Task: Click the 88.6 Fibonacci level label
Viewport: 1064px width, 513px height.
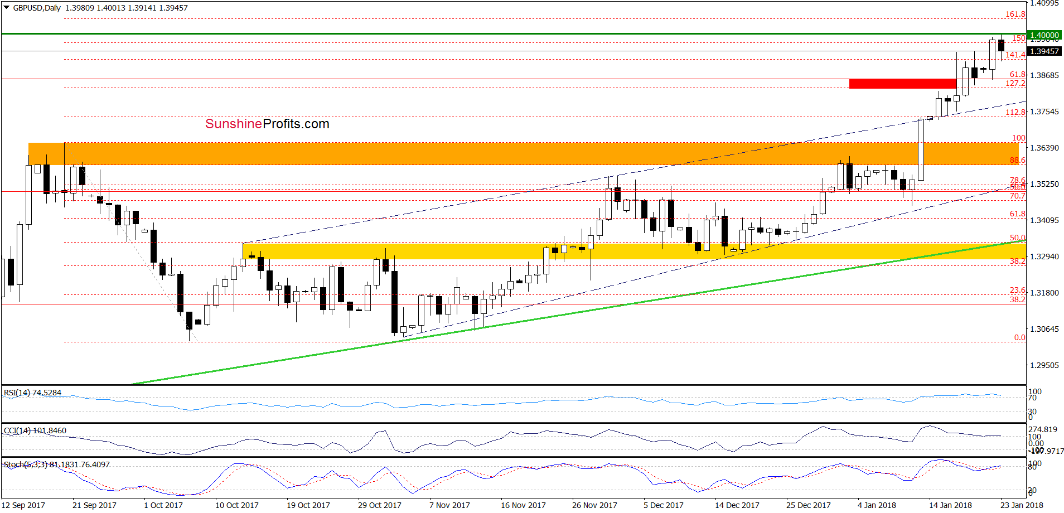Action: [x=1018, y=160]
